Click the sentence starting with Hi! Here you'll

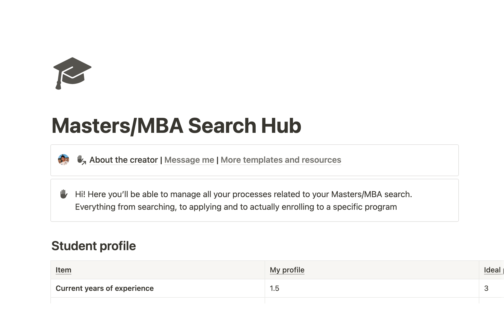tap(243, 194)
